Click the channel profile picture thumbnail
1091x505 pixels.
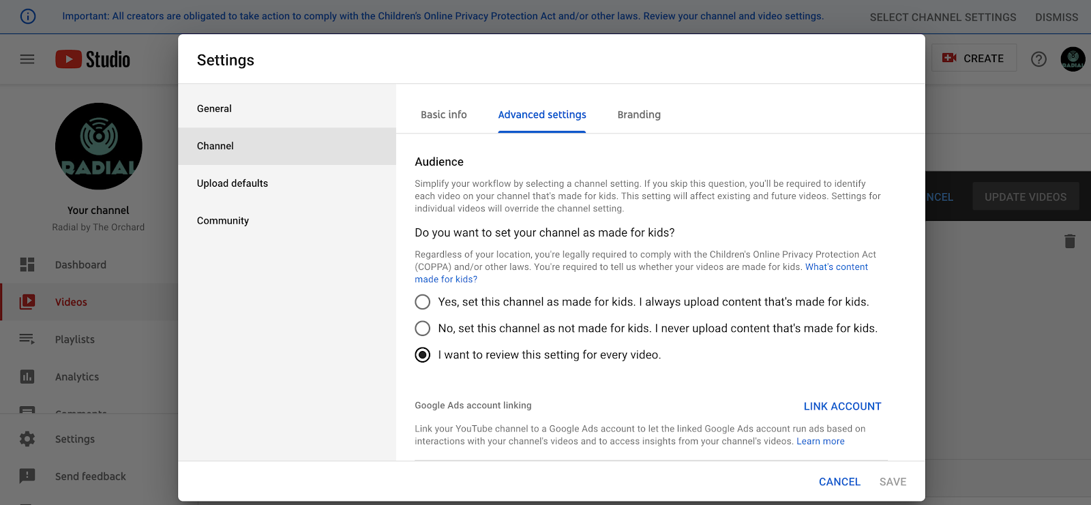point(99,147)
